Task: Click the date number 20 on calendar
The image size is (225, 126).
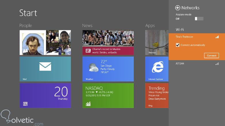Action: point(61,92)
